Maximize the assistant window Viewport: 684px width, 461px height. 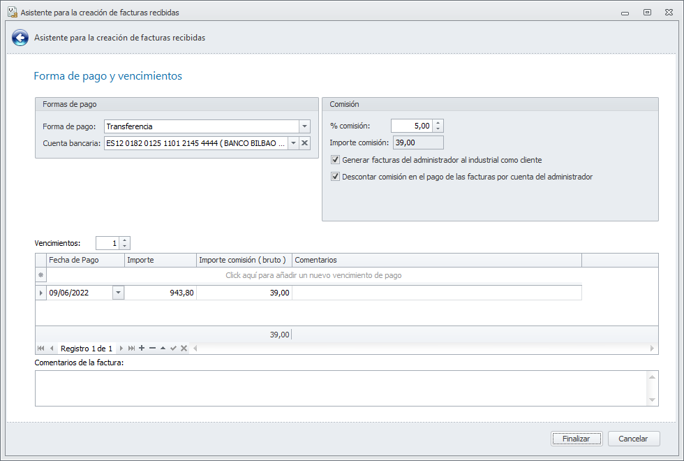[x=648, y=13]
